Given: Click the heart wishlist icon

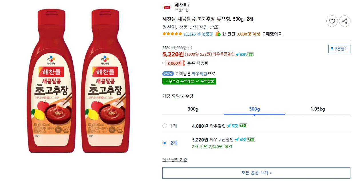Looking at the screenshot, I should pos(332,21).
